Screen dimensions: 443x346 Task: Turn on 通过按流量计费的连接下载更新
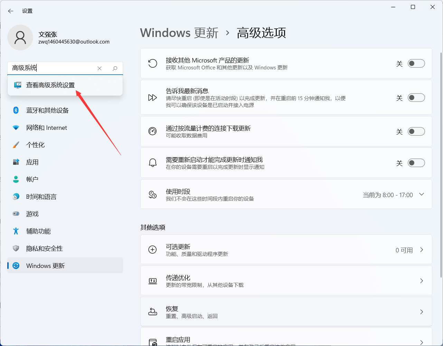pyautogui.click(x=416, y=132)
